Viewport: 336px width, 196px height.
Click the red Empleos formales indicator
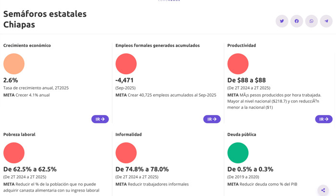[126, 64]
